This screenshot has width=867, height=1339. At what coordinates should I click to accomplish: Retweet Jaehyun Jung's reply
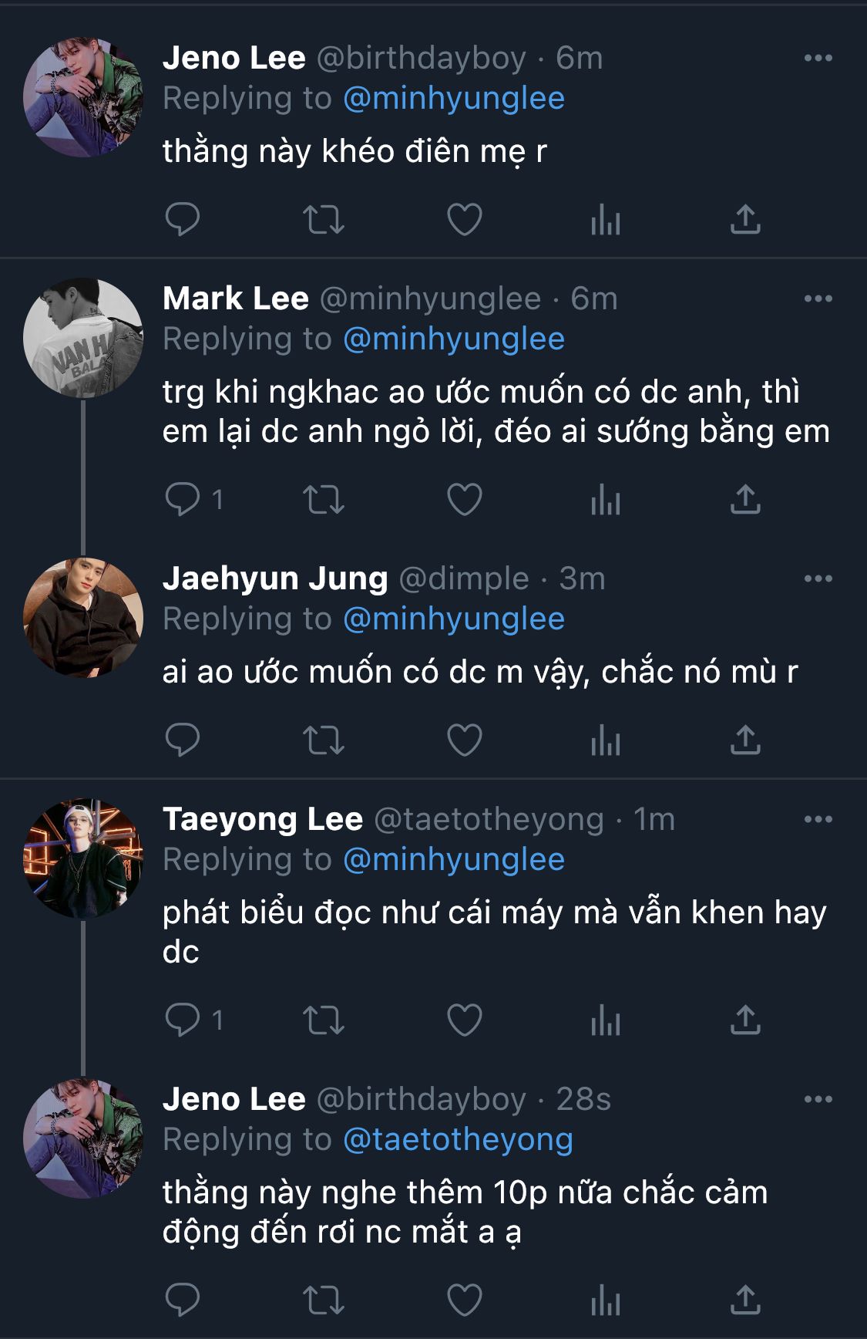tap(323, 740)
